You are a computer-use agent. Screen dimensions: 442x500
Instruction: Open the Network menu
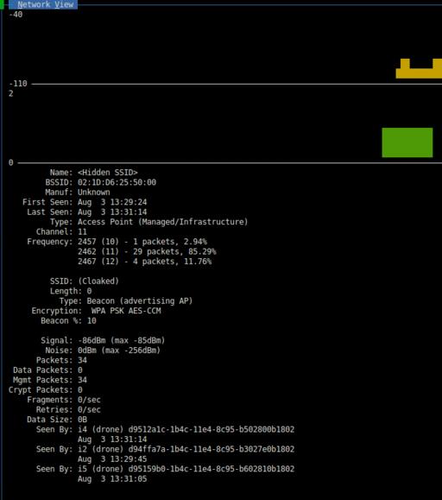pyautogui.click(x=32, y=4)
